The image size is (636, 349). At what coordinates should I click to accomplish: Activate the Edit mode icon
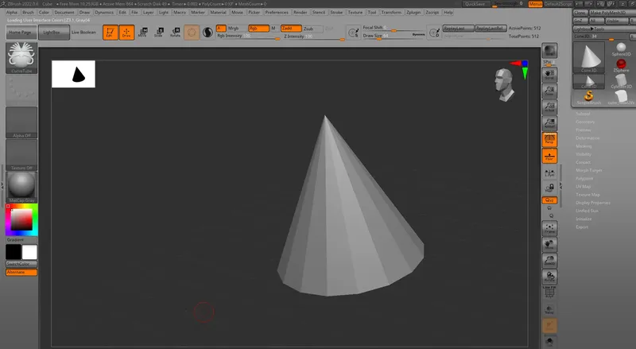point(110,33)
